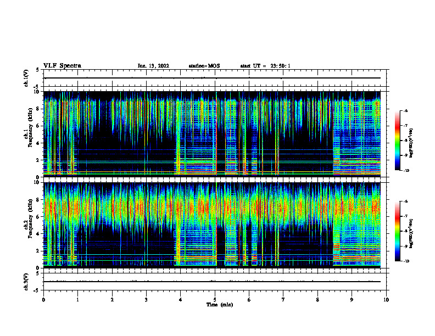Click the ch.1 spectrogram panel
Screen dimensions: 435x336
(212, 134)
